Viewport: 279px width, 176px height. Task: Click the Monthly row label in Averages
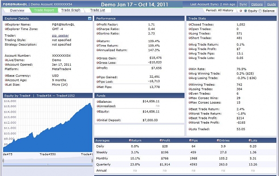point(102,159)
